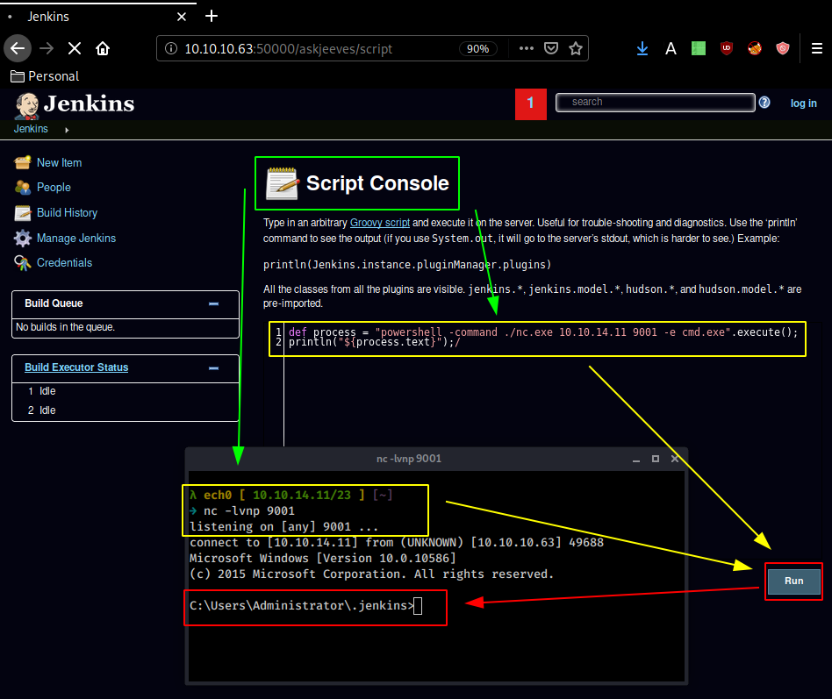Run the script with the Run button
The image size is (832, 699).
[x=793, y=581]
